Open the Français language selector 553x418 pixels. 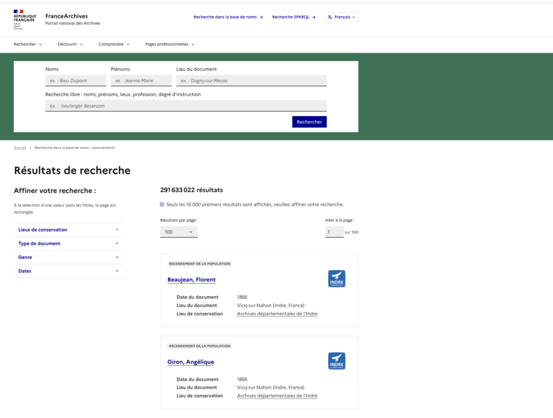(x=341, y=17)
